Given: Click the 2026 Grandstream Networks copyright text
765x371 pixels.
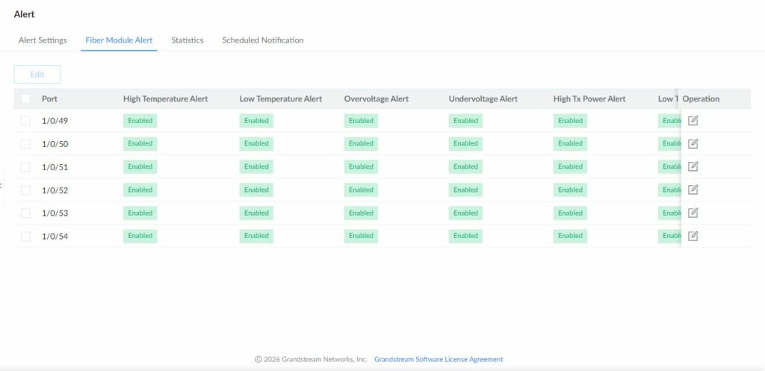Looking at the screenshot, I should click(311, 359).
